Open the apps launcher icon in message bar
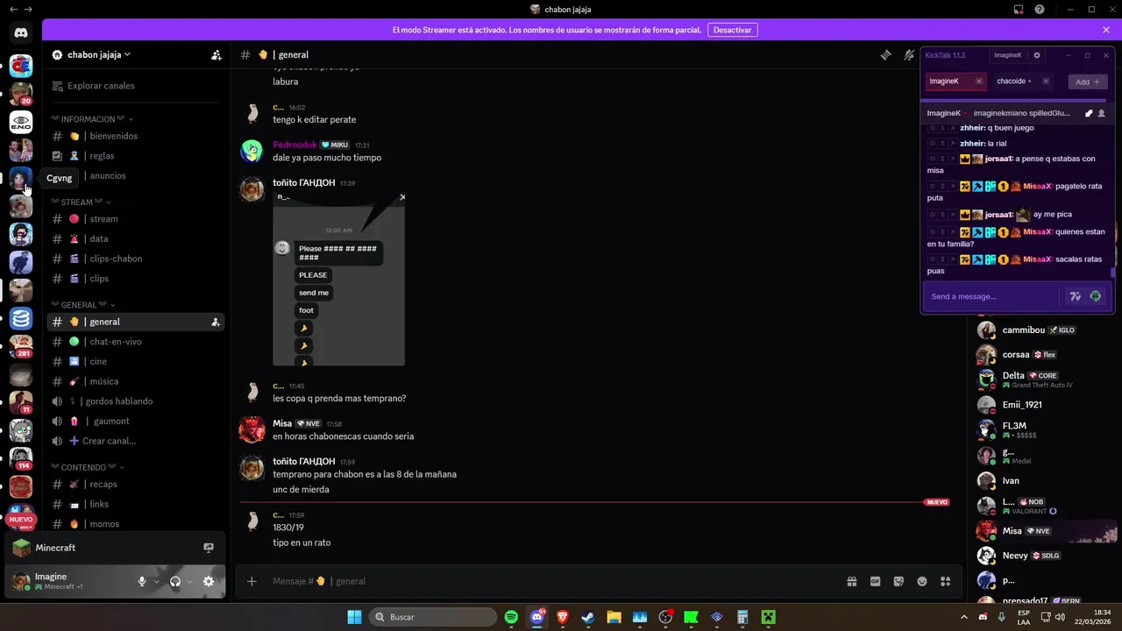Viewport: 1122px width, 631px height. [946, 581]
